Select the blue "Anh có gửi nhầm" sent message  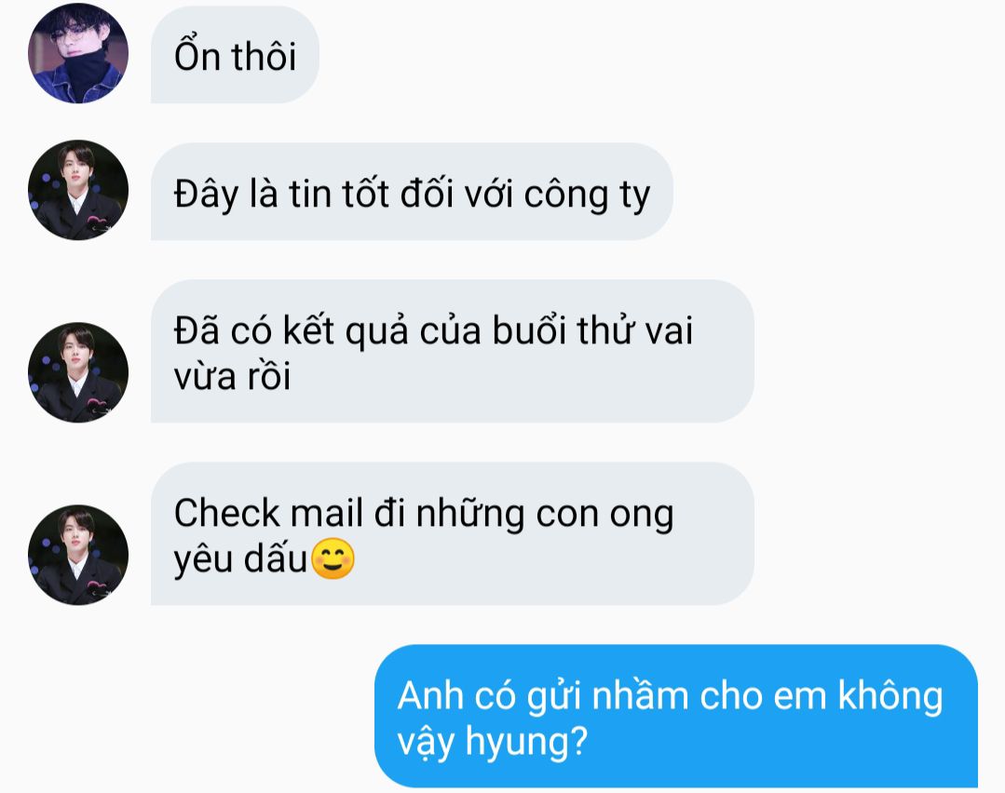(676, 716)
